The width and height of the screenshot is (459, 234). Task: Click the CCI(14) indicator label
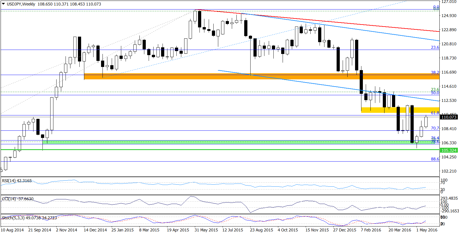[18, 199]
